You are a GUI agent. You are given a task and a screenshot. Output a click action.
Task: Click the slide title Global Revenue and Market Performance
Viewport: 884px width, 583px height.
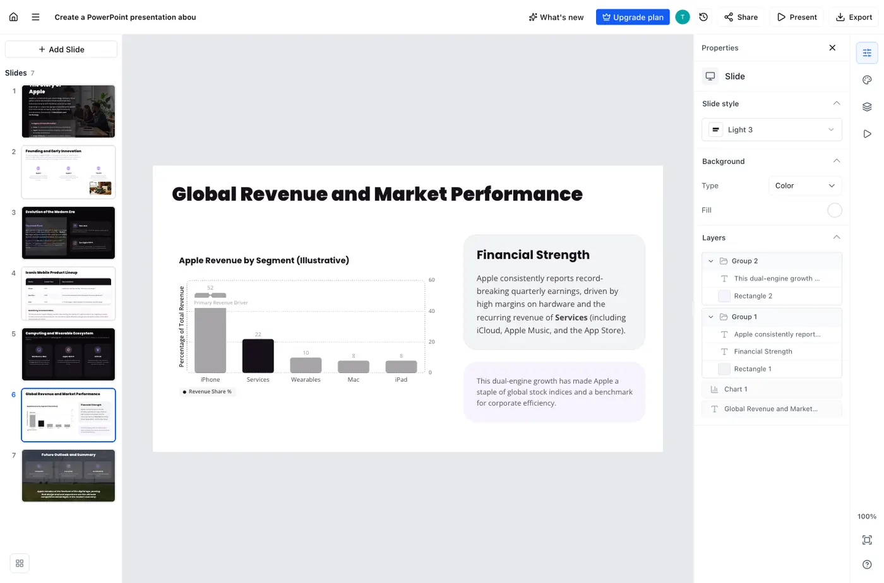point(377,194)
